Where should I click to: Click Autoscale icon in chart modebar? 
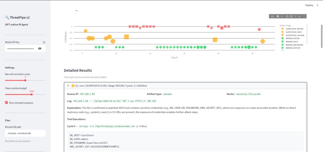point(295,16)
